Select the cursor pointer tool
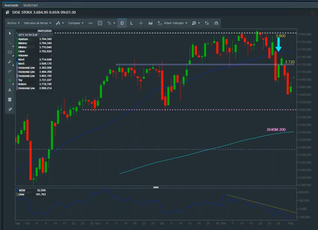The width and height of the screenshot is (318, 230). pos(10,33)
